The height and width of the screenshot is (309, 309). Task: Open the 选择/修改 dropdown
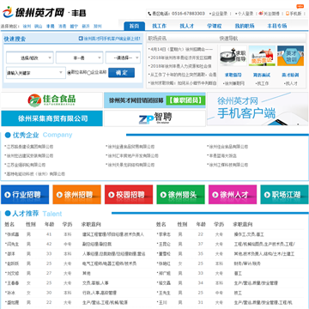pyautogui.click(x=30, y=58)
